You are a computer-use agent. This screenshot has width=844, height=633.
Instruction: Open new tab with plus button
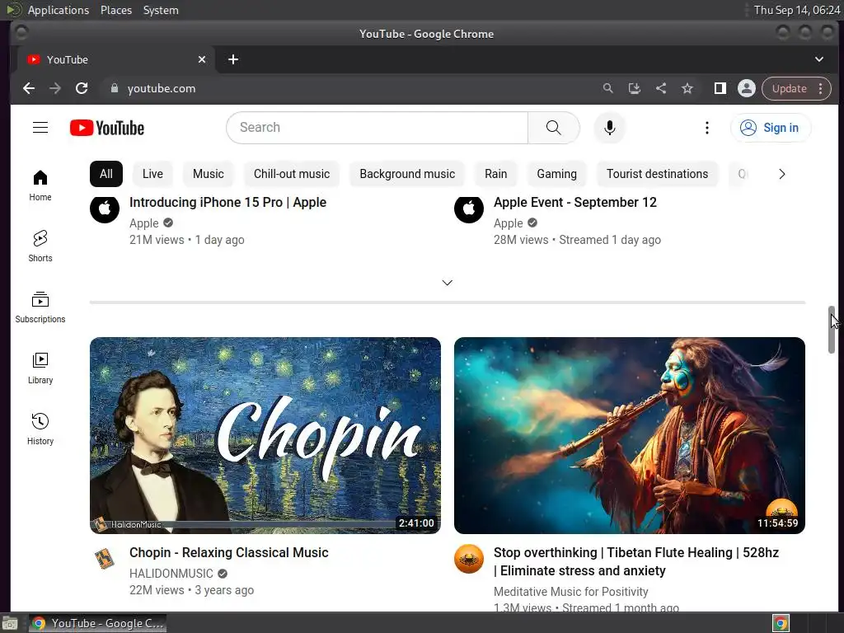pyautogui.click(x=233, y=59)
